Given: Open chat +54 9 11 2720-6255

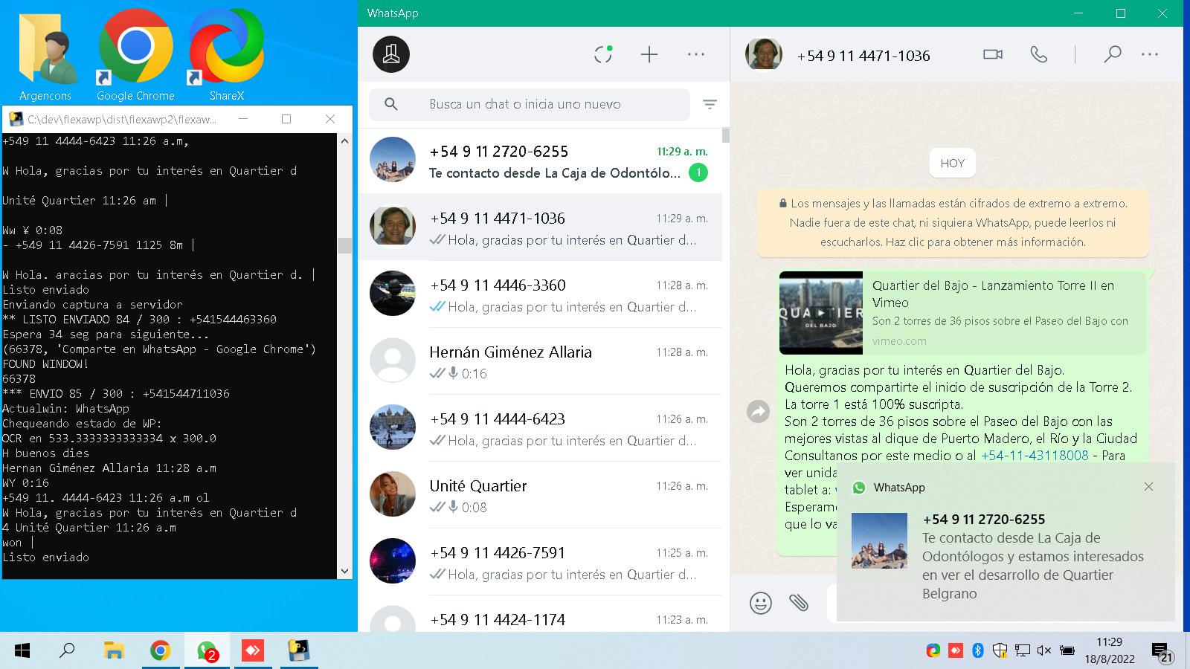Looking at the screenshot, I should (540, 161).
